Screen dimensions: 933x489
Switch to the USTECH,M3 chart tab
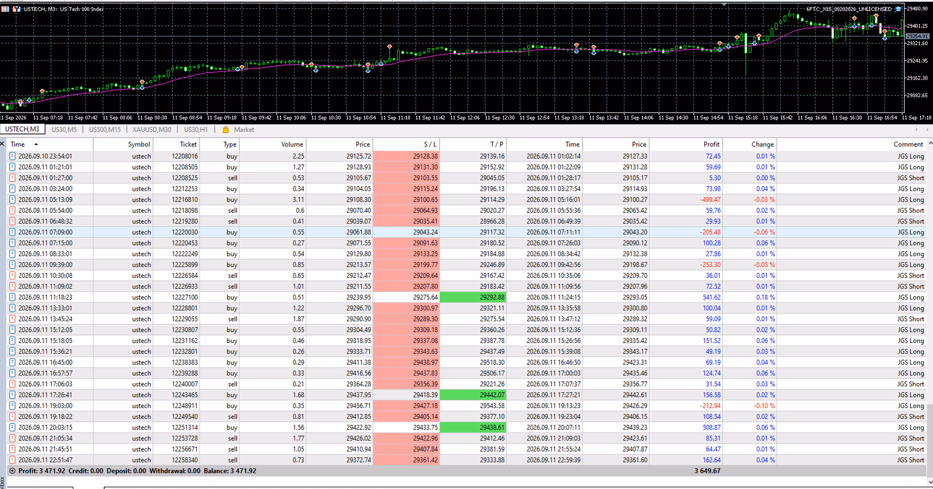tap(22, 129)
